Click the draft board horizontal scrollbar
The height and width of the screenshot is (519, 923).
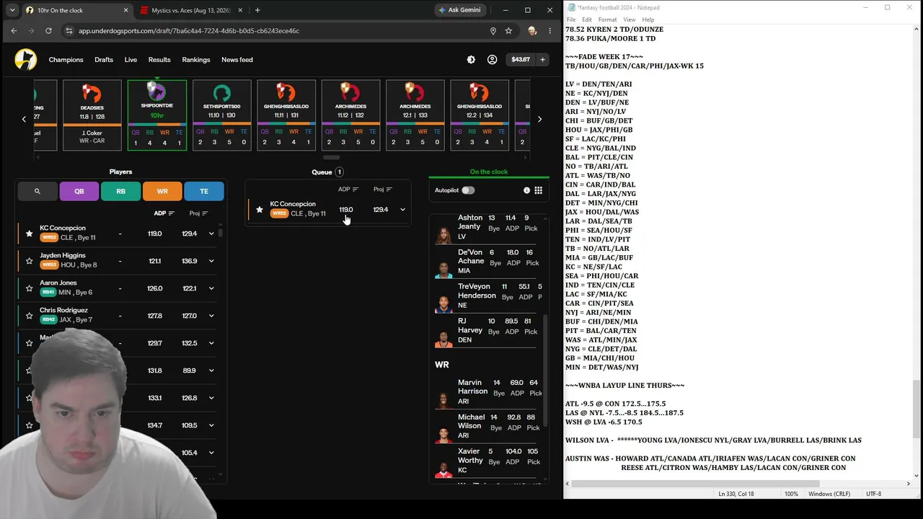pyautogui.click(x=332, y=157)
